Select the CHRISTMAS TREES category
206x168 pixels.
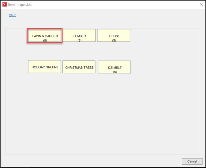point(79,67)
